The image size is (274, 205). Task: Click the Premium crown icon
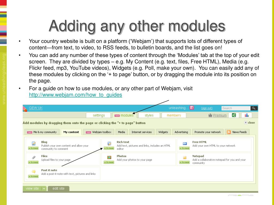pyautogui.click(x=210, y=115)
